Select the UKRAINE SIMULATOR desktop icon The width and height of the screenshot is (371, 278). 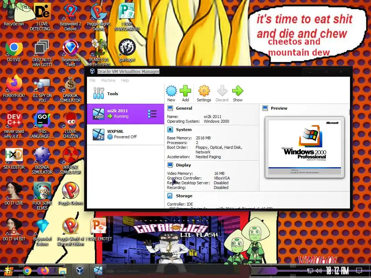click(x=71, y=160)
